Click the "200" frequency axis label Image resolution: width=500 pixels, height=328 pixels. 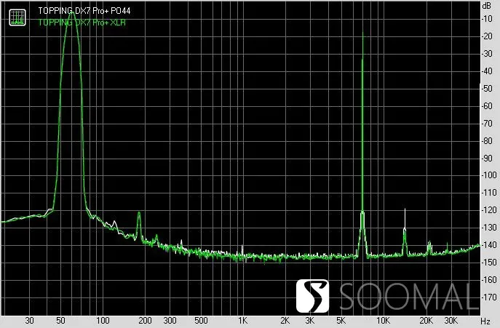click(145, 321)
